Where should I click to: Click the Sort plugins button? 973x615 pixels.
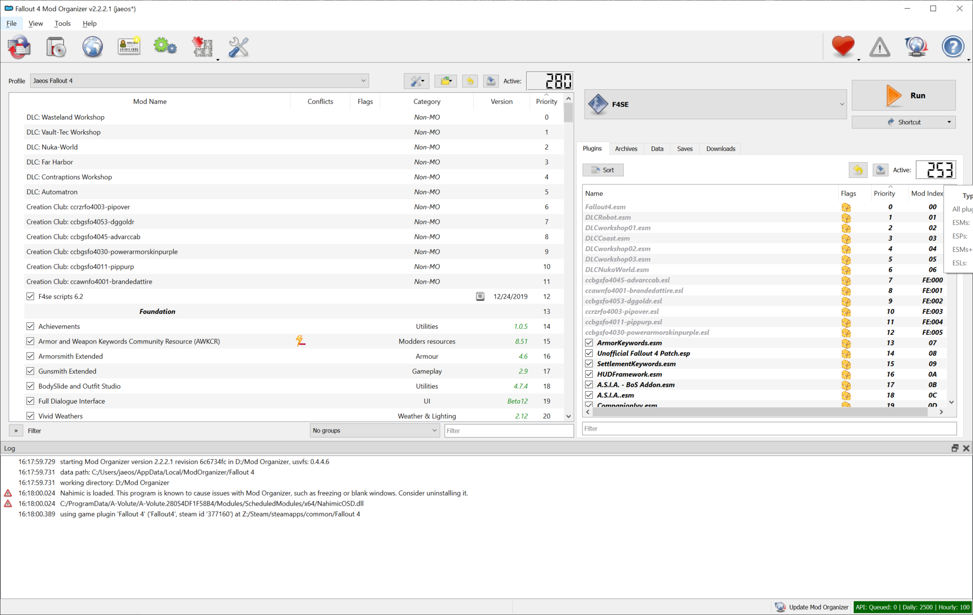click(x=603, y=170)
